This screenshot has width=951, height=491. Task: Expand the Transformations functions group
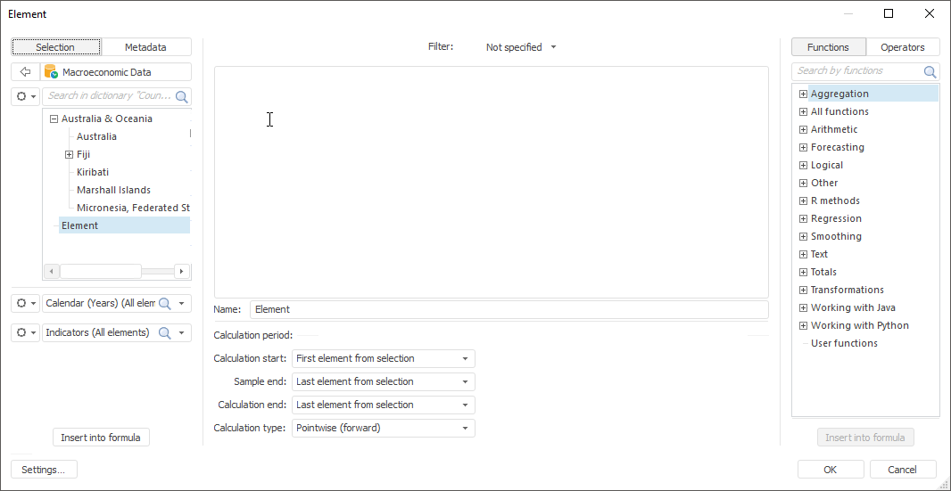pyautogui.click(x=803, y=290)
